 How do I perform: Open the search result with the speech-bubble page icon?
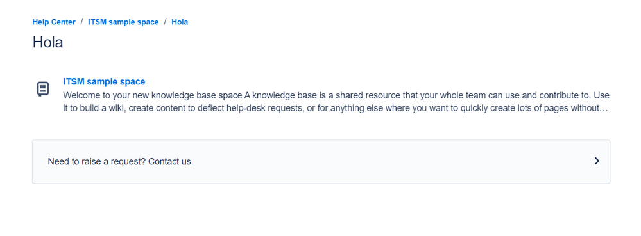point(321,95)
